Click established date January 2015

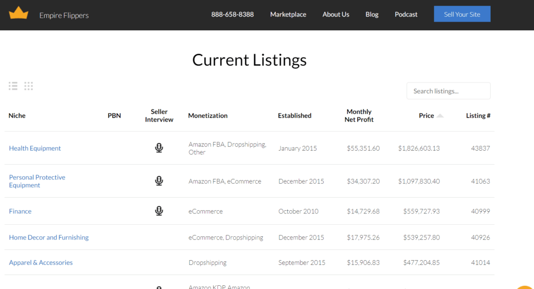[x=298, y=148]
